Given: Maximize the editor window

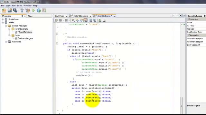Looking at the screenshot, I should tap(184, 16).
